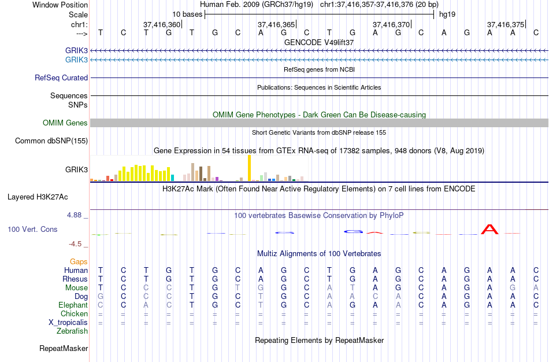Click coordinate marker 37,416,375

pyautogui.click(x=506, y=24)
